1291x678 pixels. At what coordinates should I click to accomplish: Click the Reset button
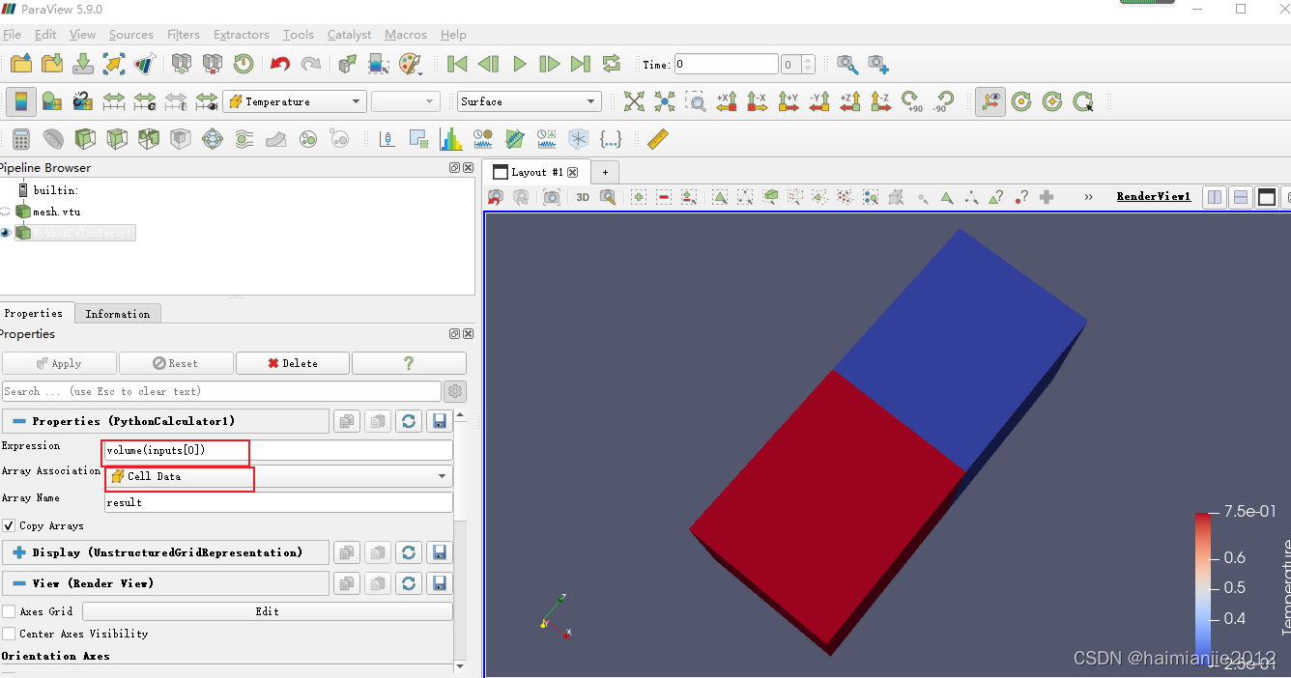pos(176,363)
